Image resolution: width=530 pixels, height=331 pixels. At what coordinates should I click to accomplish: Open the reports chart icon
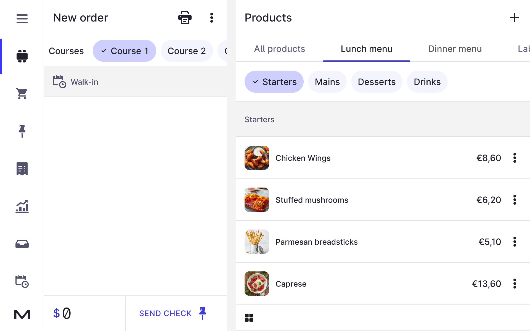click(x=22, y=206)
